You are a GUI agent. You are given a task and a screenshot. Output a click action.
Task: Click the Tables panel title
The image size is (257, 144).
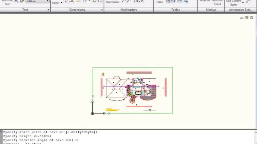tap(175, 10)
